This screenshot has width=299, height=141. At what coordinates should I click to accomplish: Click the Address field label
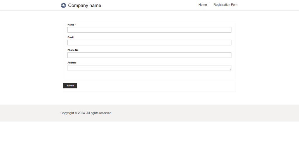point(72,63)
